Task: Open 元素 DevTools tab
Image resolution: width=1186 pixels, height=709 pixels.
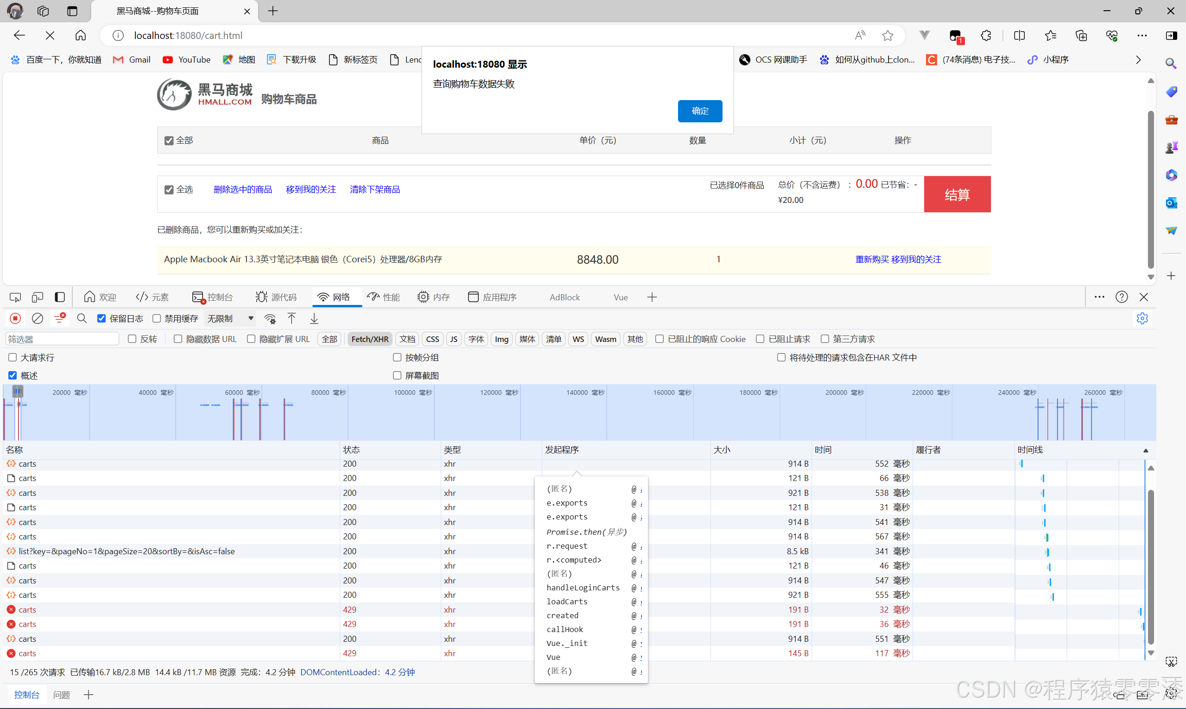Action: 152,297
